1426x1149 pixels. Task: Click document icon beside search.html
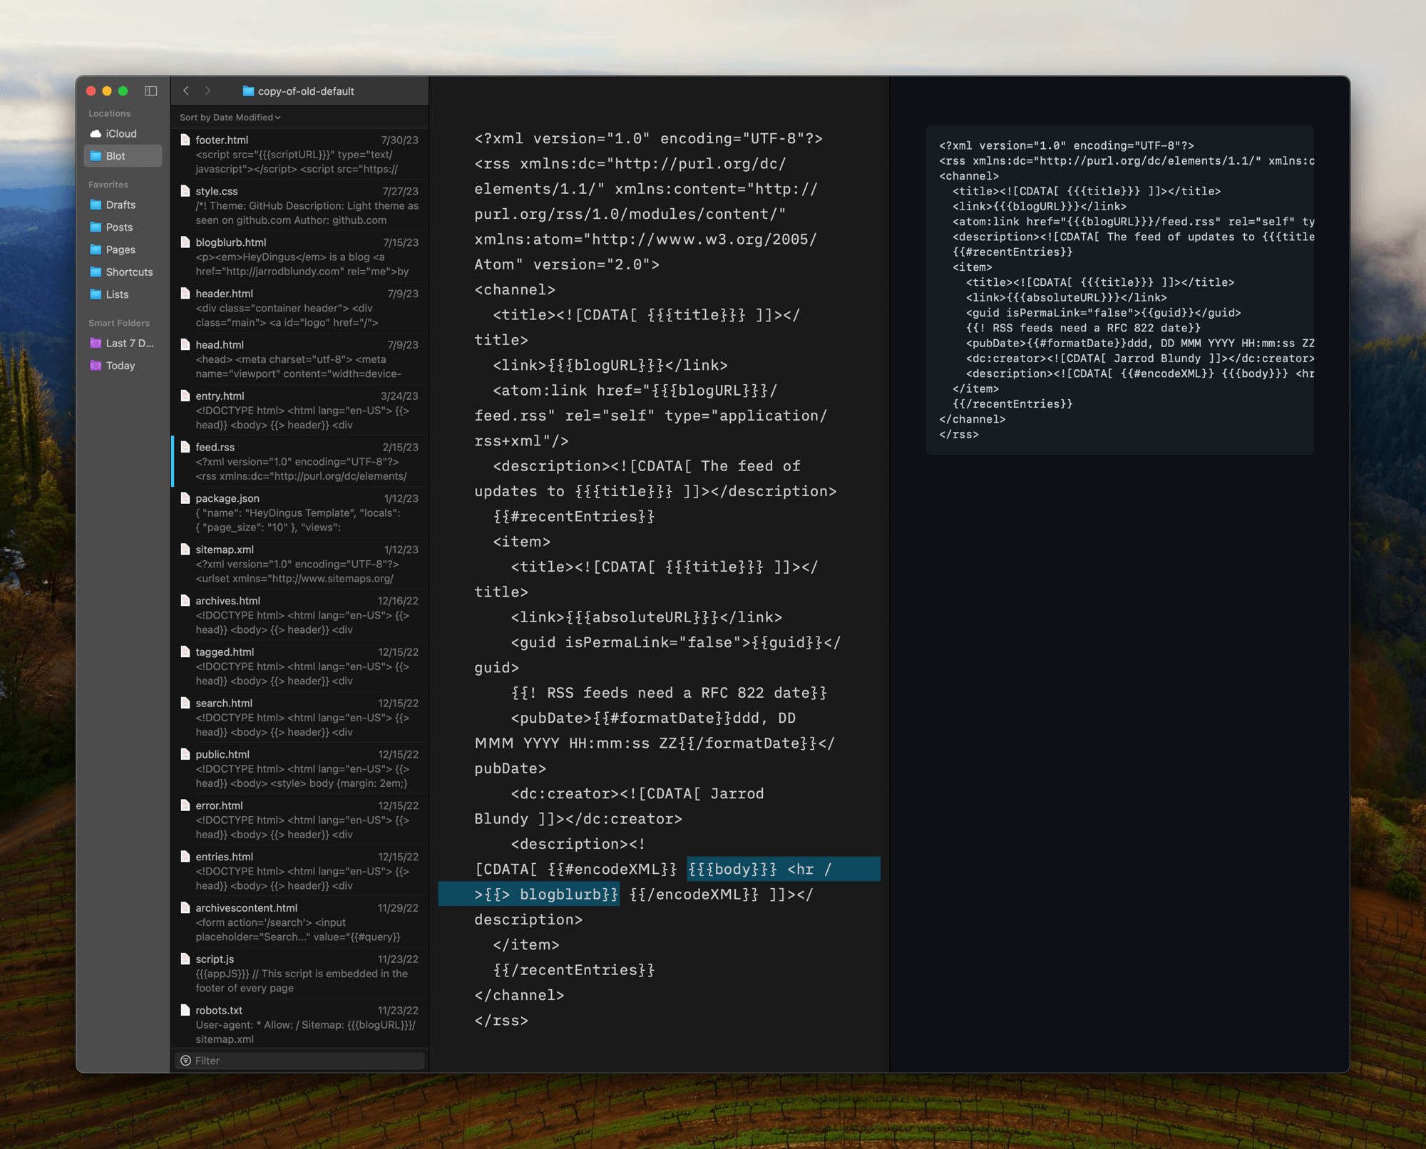pos(185,704)
